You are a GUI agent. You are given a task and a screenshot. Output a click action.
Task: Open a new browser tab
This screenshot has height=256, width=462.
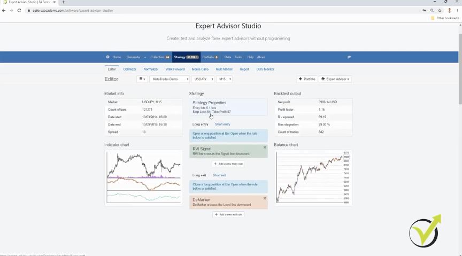[x=63, y=2]
